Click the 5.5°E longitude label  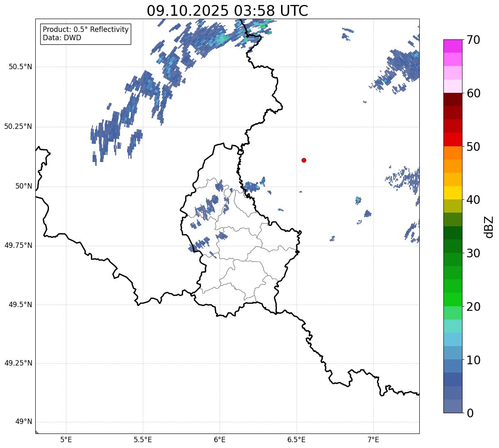[x=143, y=440]
